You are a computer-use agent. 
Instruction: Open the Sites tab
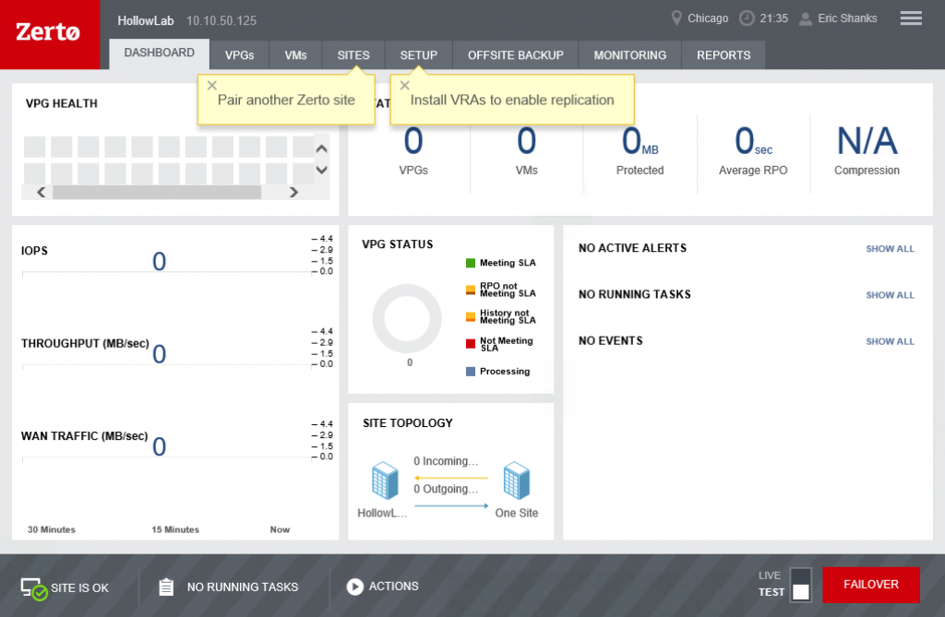[x=353, y=55]
